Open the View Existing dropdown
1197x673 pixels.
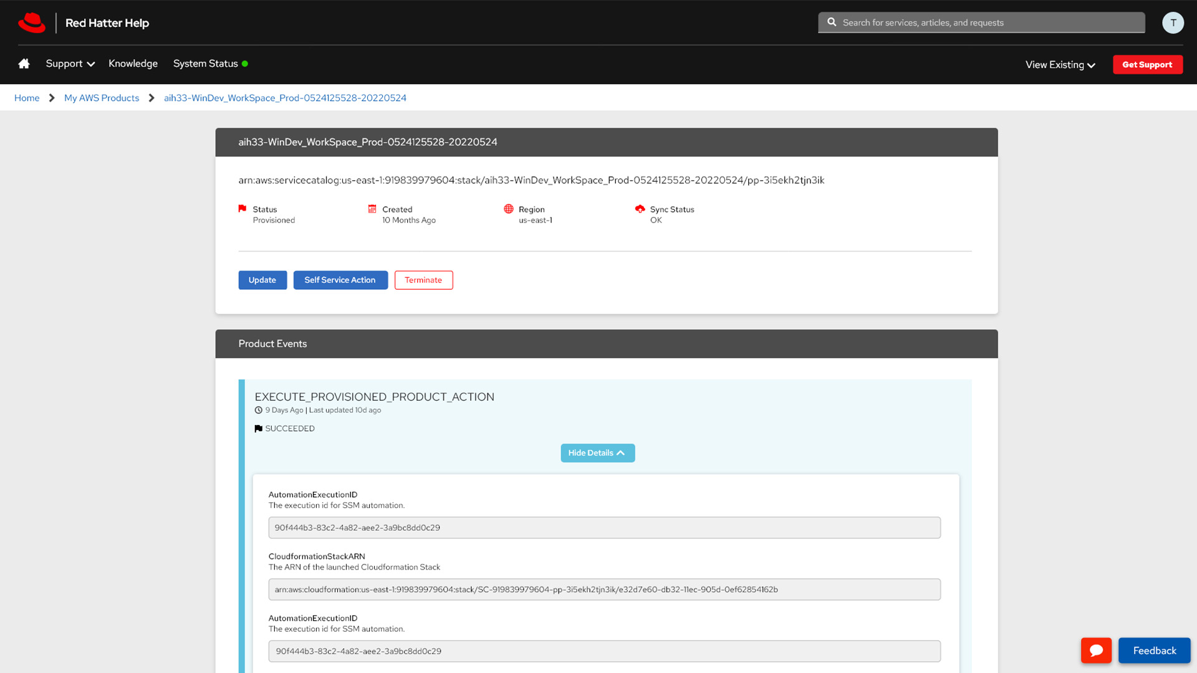click(1060, 65)
